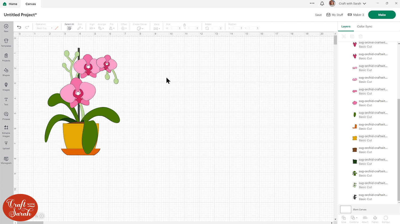Open Templates from the sidebar
This screenshot has height=224, width=400.
6,43
